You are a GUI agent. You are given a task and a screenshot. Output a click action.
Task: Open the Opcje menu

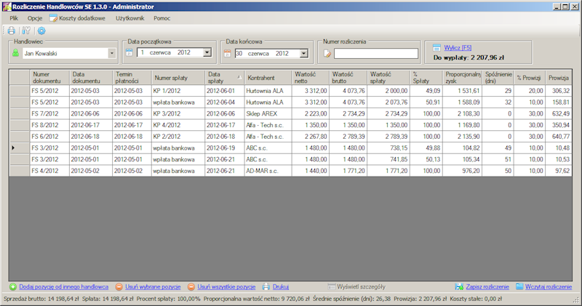pyautogui.click(x=35, y=18)
